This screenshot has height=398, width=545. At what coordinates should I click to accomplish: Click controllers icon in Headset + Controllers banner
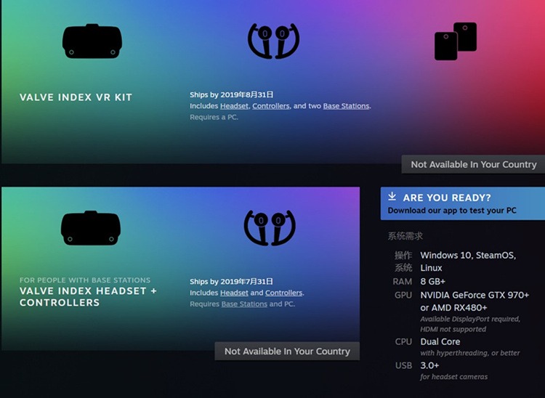270,227
